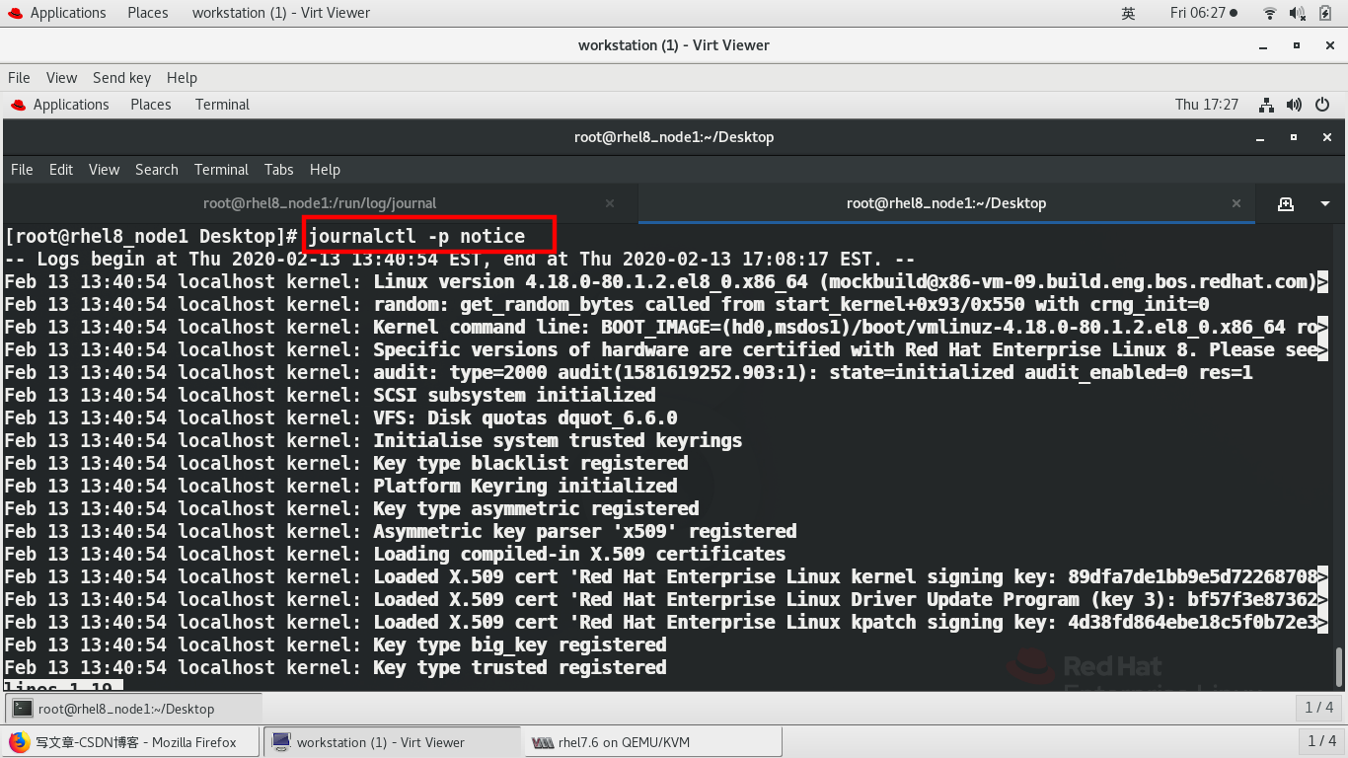Click the journalctl -p notice command text
The height and width of the screenshot is (758, 1348).
(x=416, y=237)
